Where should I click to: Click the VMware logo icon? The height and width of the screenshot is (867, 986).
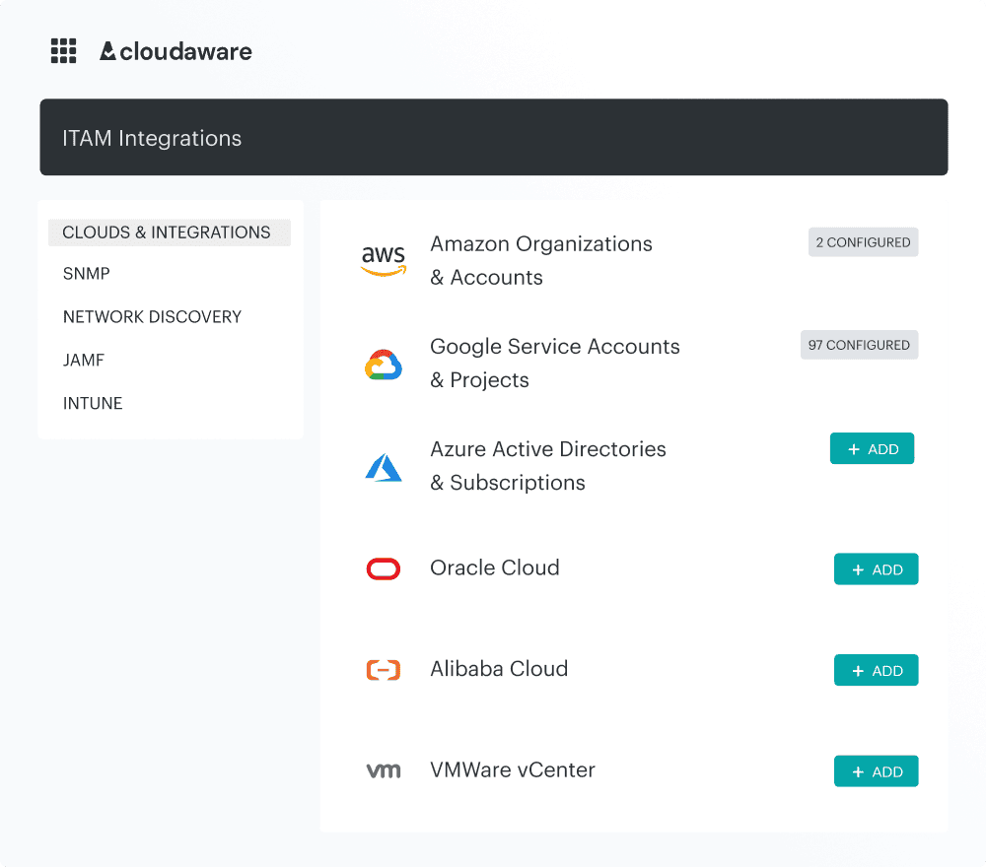[384, 770]
